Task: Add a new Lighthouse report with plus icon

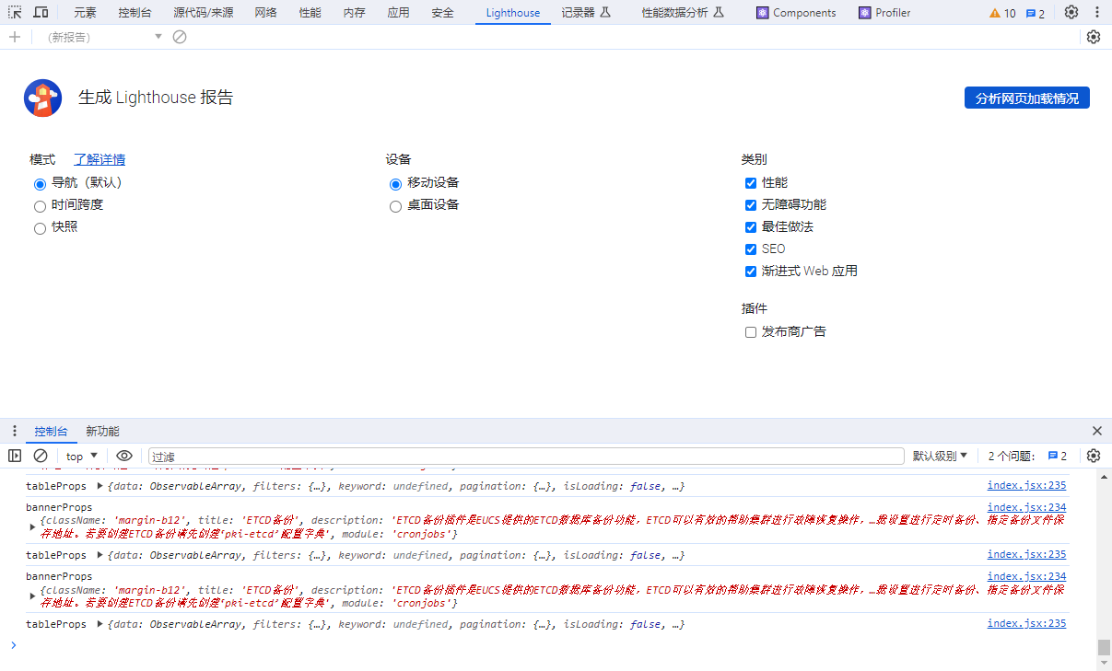Action: tap(14, 37)
